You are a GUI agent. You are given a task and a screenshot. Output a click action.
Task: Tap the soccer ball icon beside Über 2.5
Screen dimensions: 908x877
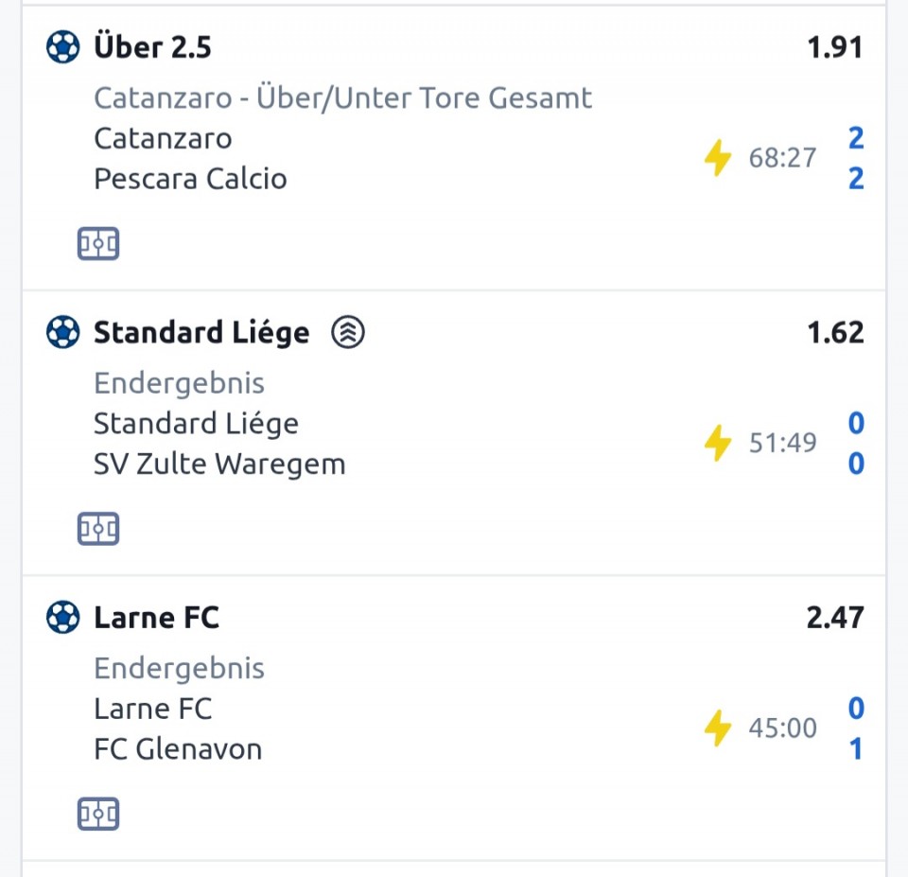62,46
